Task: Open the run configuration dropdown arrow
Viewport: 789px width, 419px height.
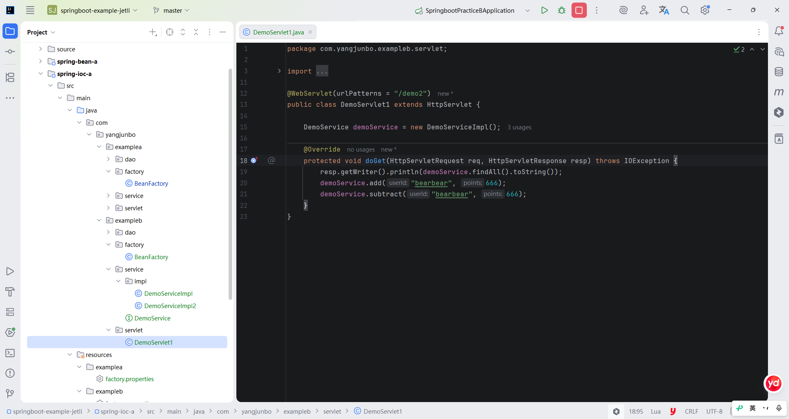Action: (x=528, y=10)
